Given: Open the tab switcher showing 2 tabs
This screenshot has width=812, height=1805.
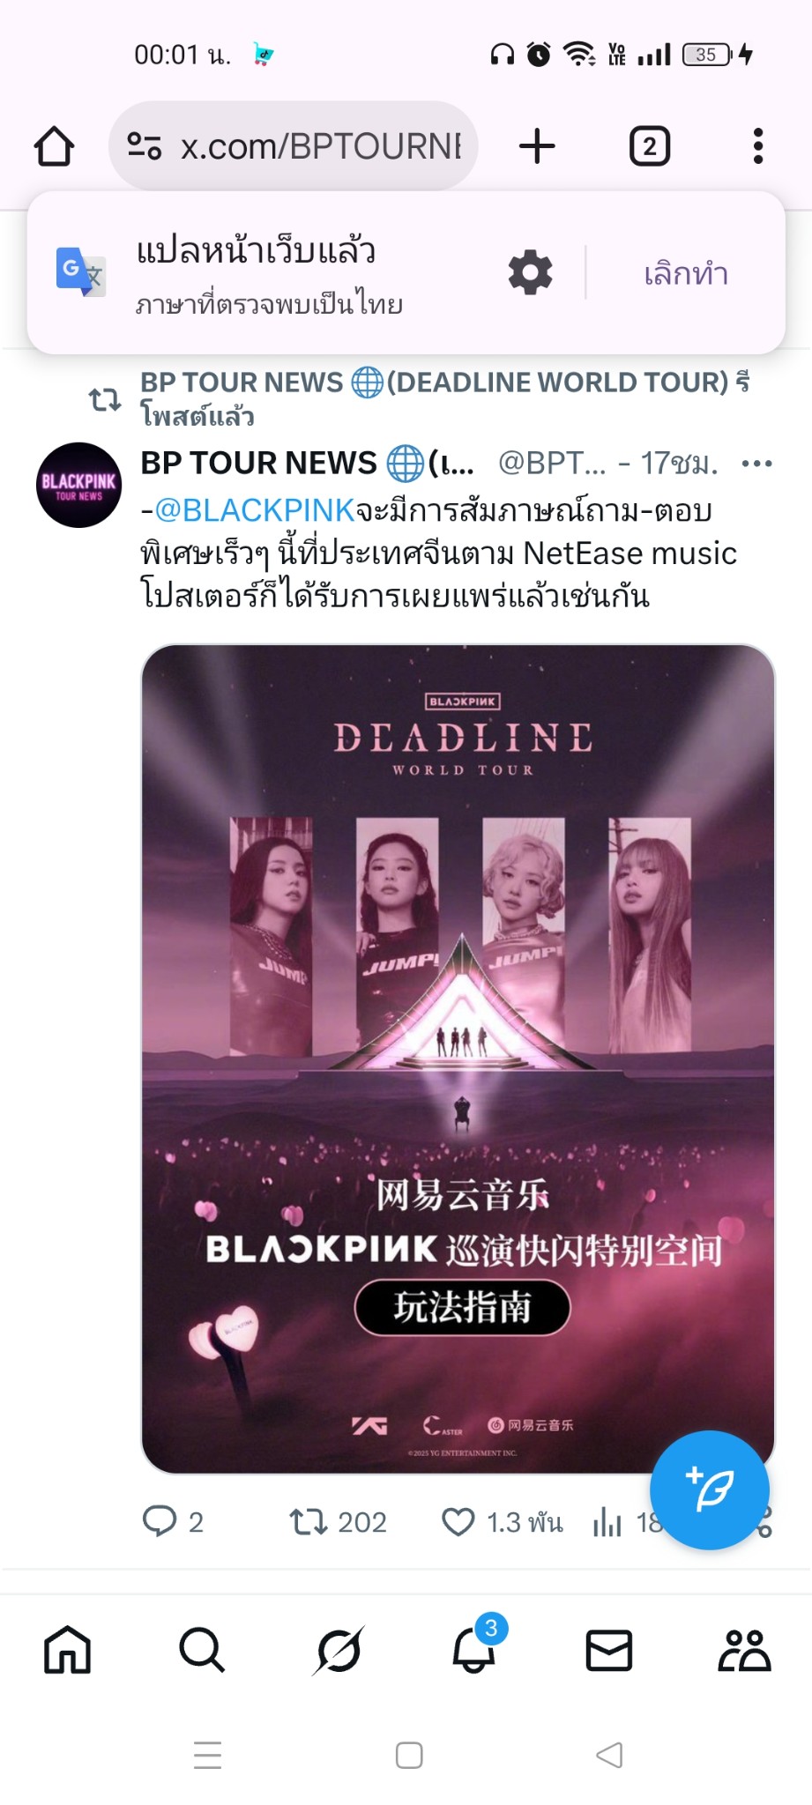Looking at the screenshot, I should coord(650,146).
